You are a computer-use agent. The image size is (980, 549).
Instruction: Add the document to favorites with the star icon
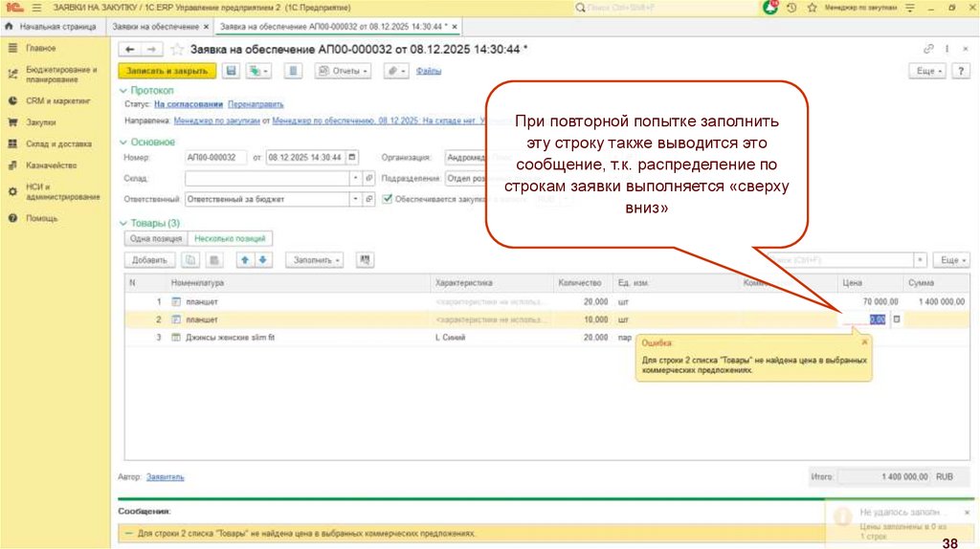click(x=177, y=49)
